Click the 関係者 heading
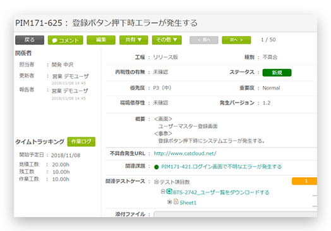This screenshot has width=331, height=231. 23,53
